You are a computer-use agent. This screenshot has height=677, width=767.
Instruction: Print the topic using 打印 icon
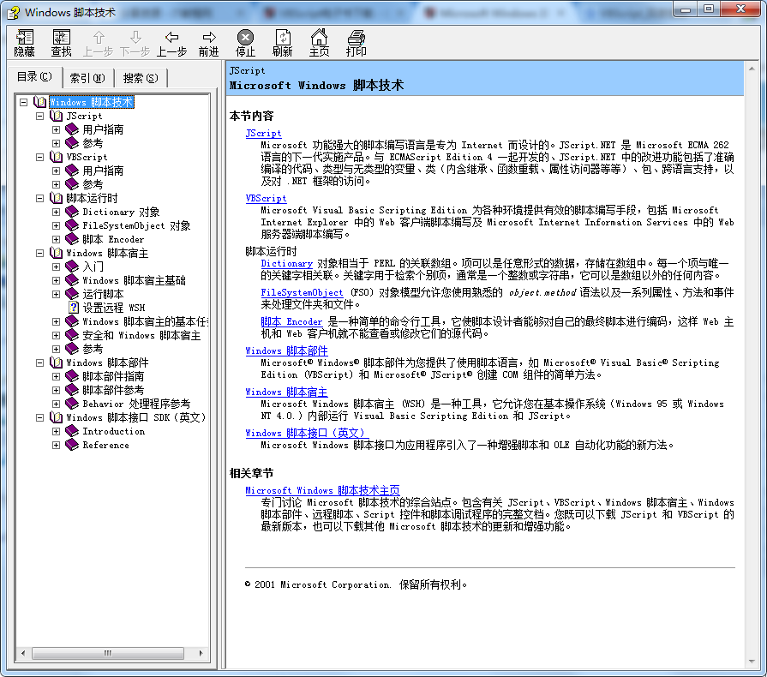355,41
